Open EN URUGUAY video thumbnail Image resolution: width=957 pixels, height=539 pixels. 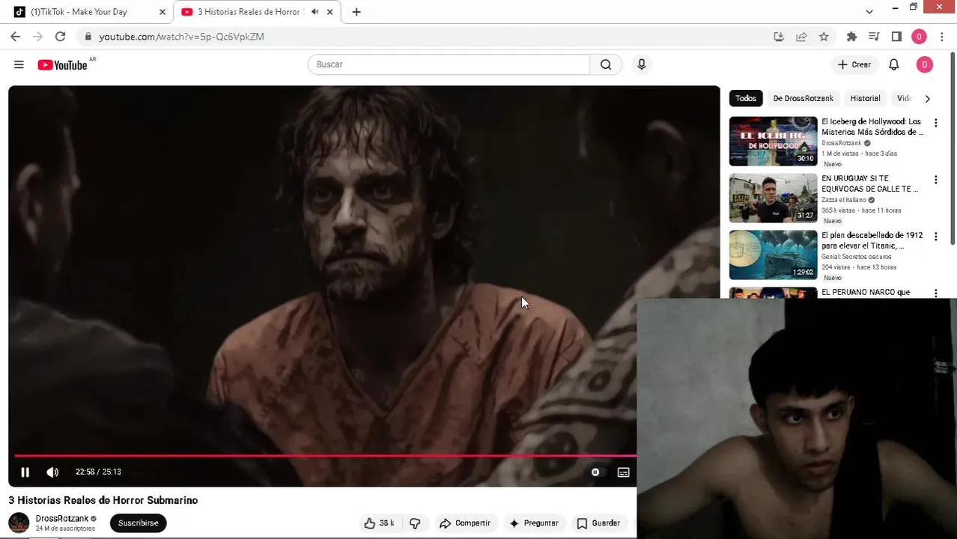(x=773, y=198)
